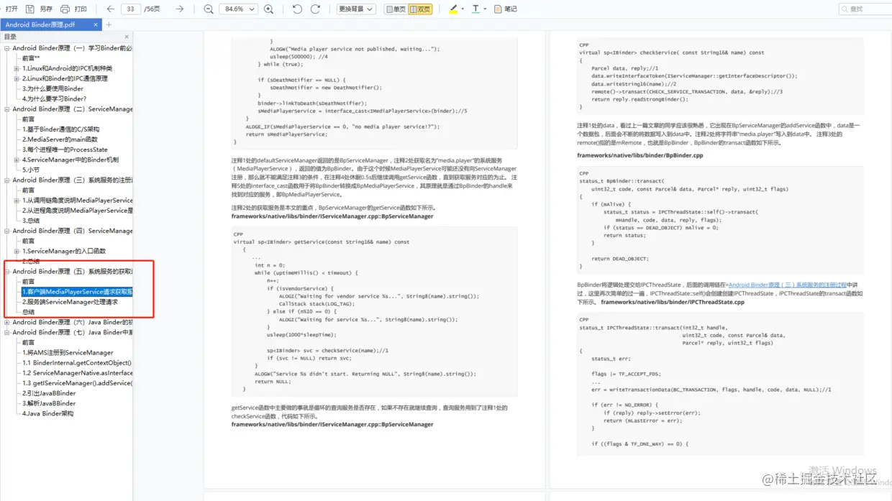
Task: Expand 1.ServiceManager的入口函数 node
Action: point(17,252)
